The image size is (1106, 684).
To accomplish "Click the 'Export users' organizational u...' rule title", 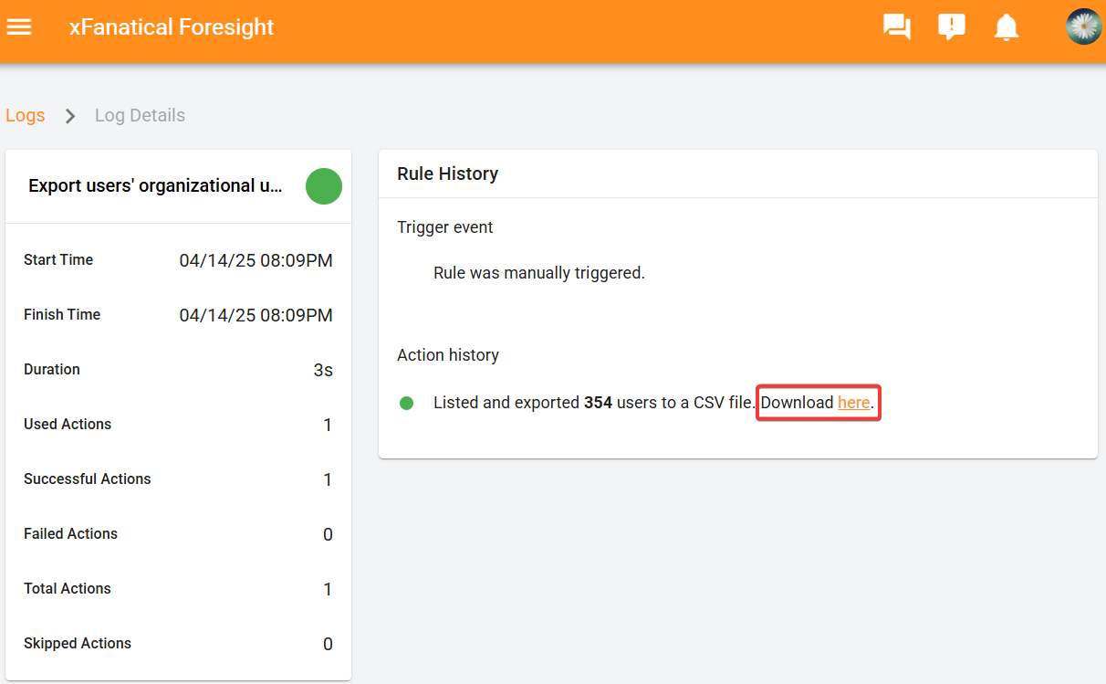I will click(x=155, y=186).
